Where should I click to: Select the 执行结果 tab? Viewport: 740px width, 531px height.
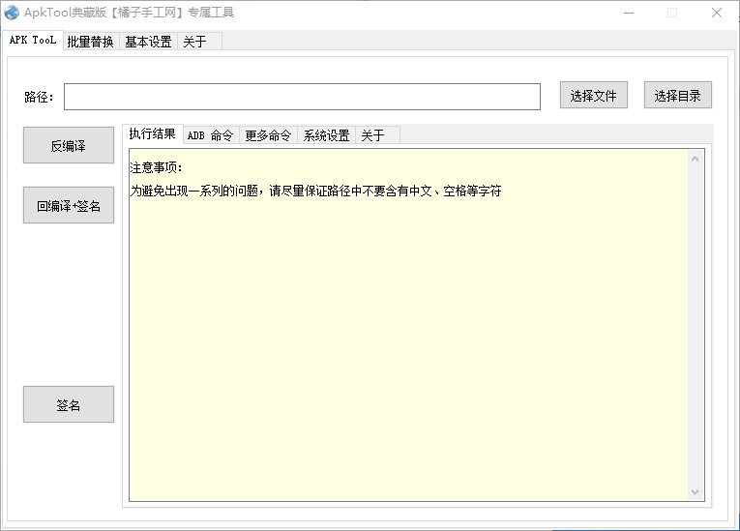pos(153,134)
